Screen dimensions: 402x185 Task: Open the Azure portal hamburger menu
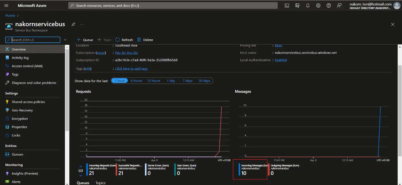pyautogui.click(x=6, y=5)
